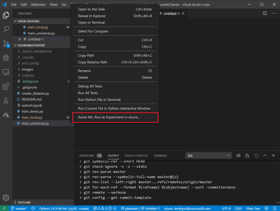Open the Debug view icon

pyautogui.click(x=6, y=58)
